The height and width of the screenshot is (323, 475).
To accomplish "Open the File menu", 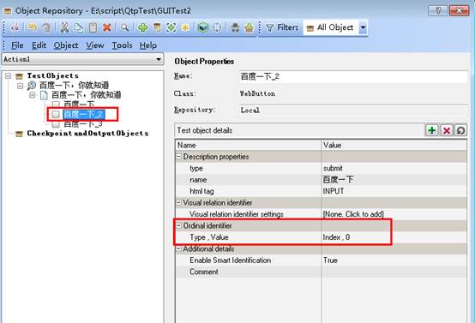I will tap(17, 45).
